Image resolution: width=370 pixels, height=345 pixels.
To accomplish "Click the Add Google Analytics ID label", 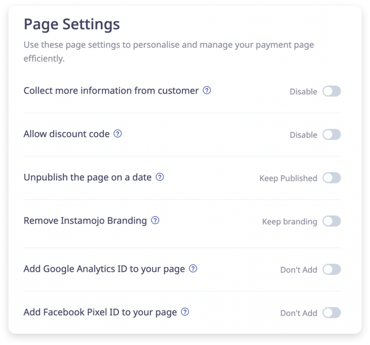I will tap(104, 269).
